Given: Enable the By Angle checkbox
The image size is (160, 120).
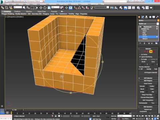Looking at the screenshot, I should pos(140,59).
